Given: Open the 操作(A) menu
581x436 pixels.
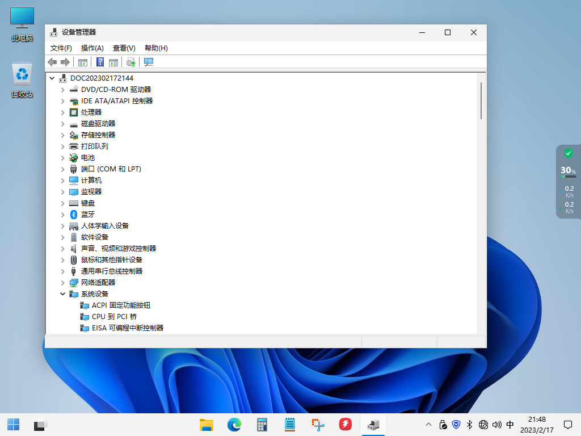Looking at the screenshot, I should tap(92, 48).
